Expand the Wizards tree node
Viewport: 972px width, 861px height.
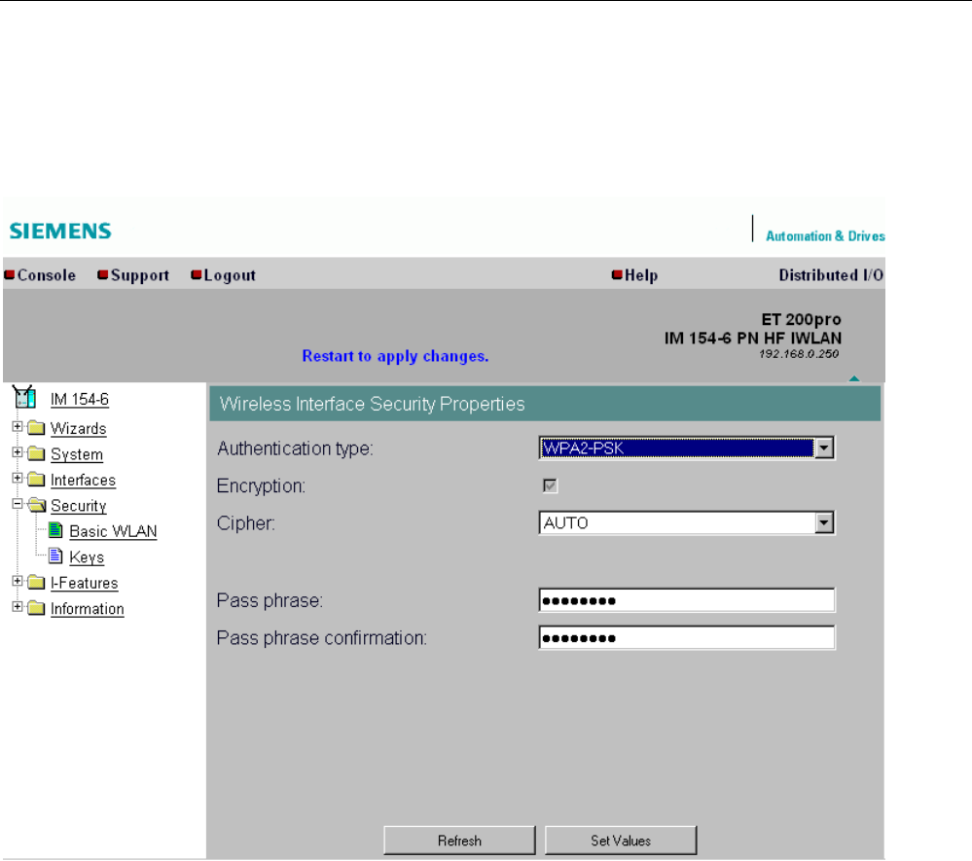[x=18, y=426]
